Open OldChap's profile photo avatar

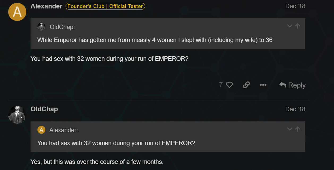17,115
